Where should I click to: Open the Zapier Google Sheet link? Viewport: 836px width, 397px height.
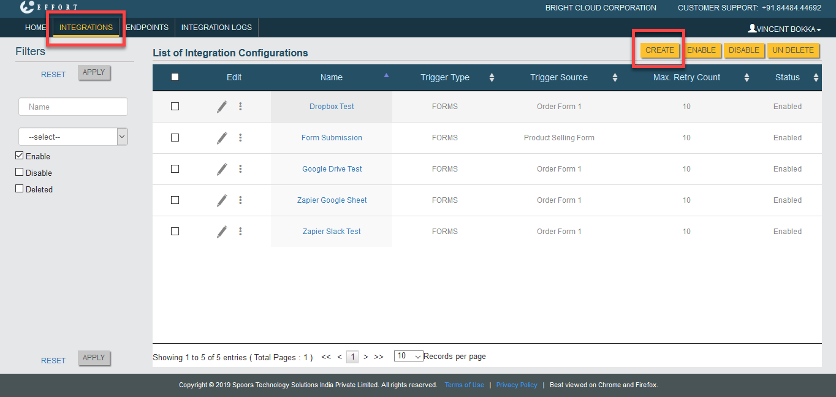332,200
